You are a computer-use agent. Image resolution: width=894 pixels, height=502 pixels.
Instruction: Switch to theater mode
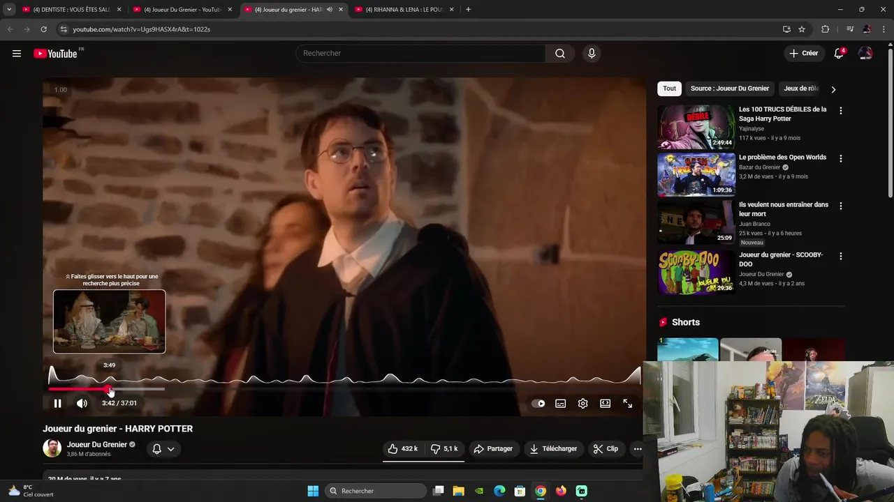tap(605, 403)
